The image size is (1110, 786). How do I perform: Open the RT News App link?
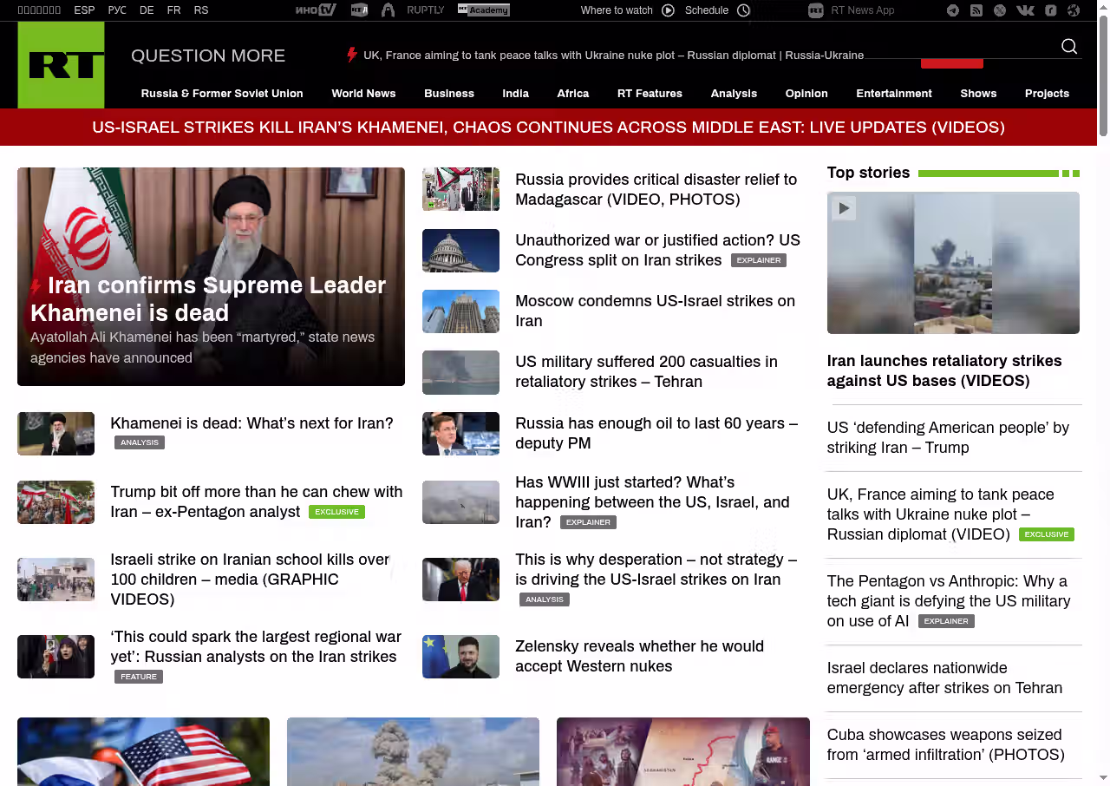click(x=862, y=10)
